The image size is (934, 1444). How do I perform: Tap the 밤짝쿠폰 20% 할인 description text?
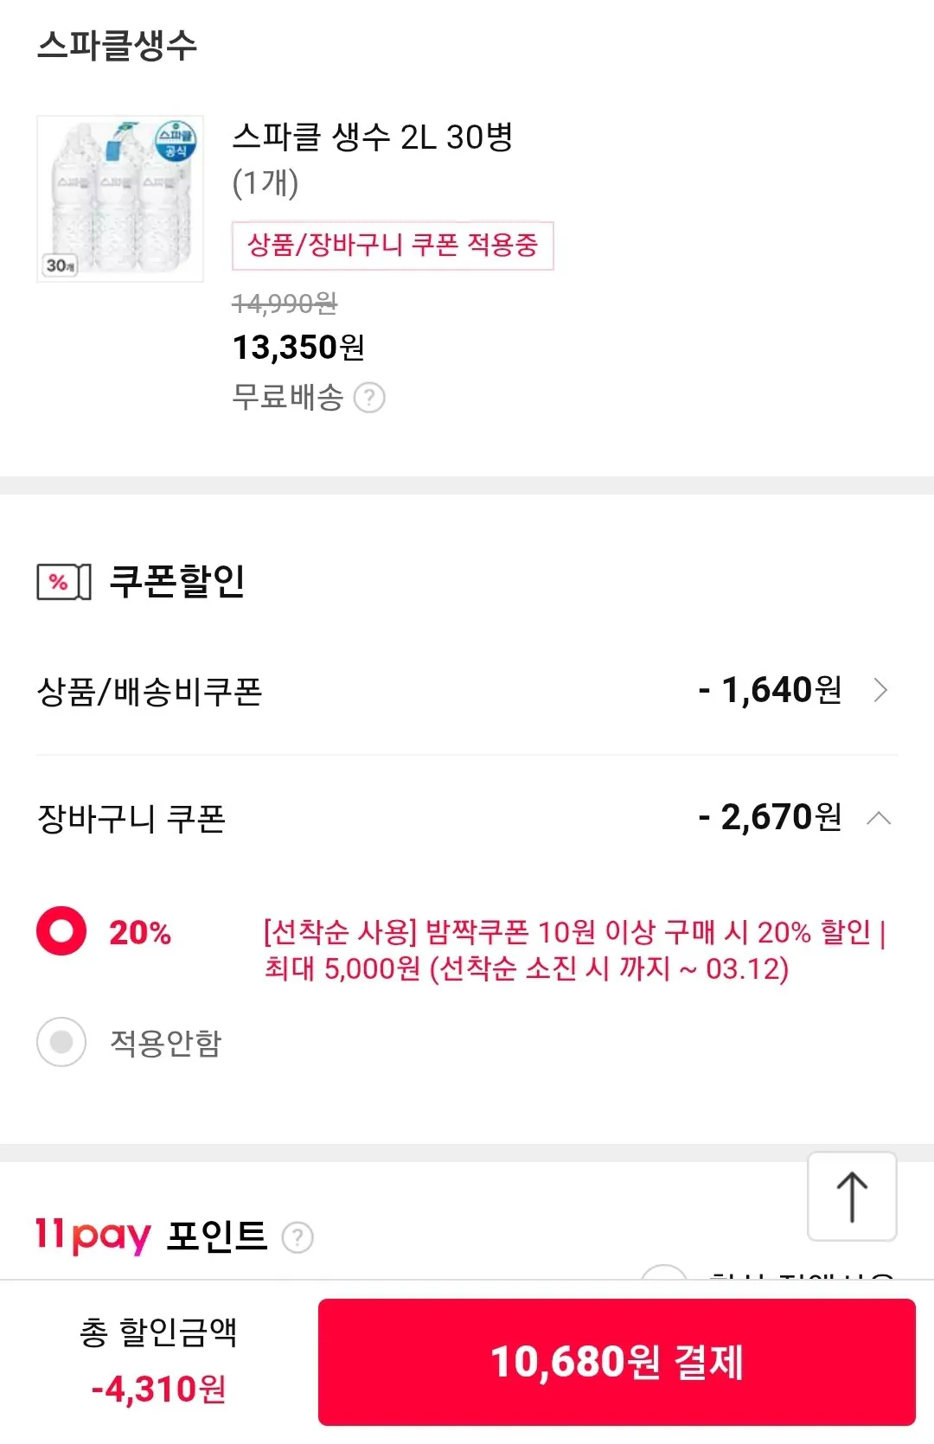(574, 949)
